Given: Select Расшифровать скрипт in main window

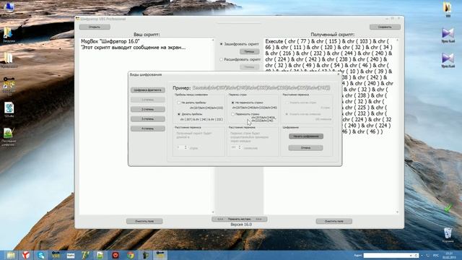Looking at the screenshot, I should (222, 59).
